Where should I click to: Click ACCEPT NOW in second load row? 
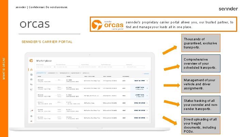click(x=140, y=88)
